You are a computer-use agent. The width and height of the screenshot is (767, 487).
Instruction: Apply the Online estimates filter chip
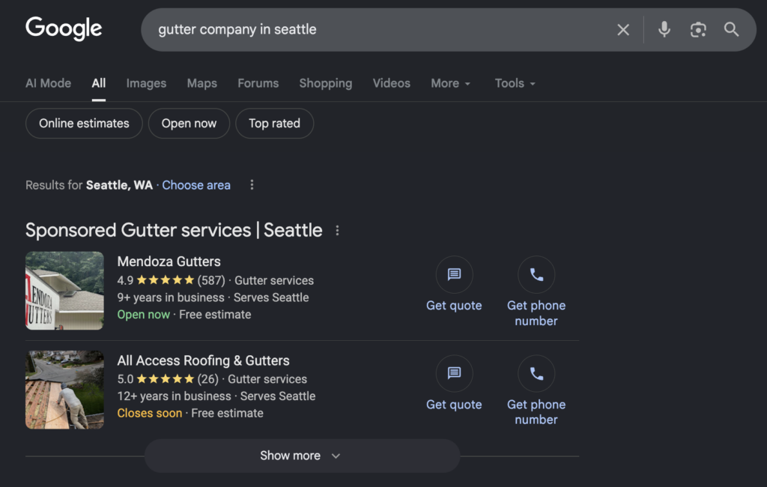point(84,124)
